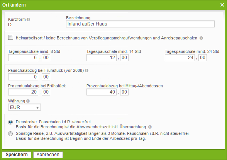Screen dimensions: 227x160
Task: Click Prozentualabzug bei Frühstück percentage field
Action: (23, 92)
